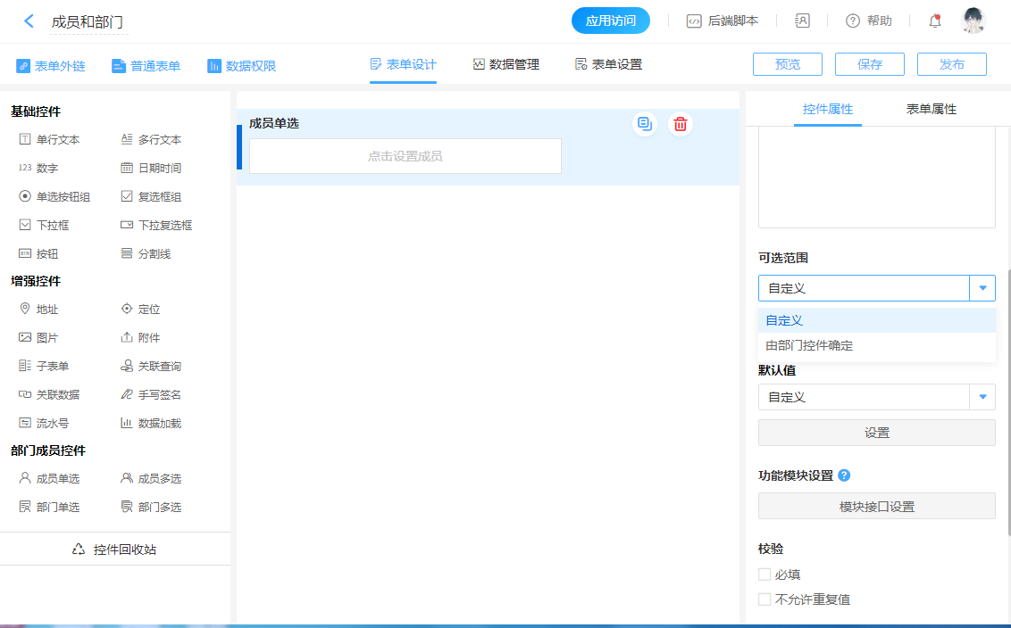Viewport: 1011px width, 628px height.
Task: Click the user avatar picture
Action: coord(973,21)
